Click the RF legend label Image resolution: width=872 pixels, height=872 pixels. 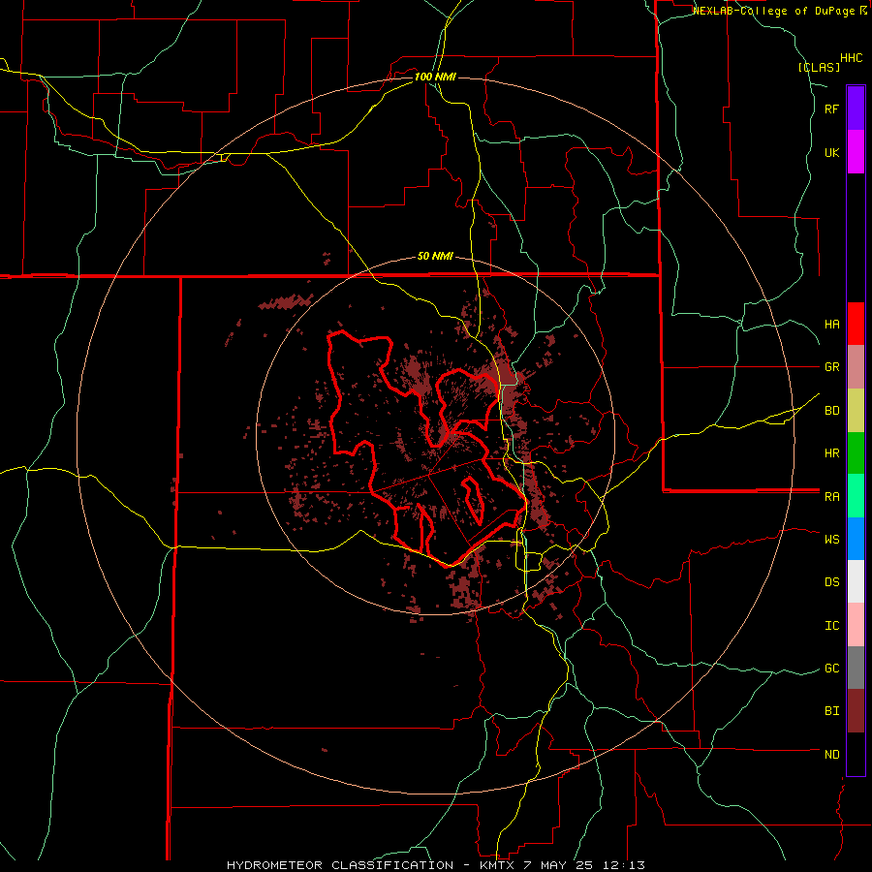[x=832, y=109]
